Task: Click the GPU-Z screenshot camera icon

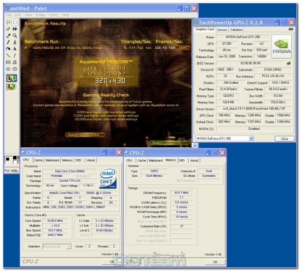Action: click(x=291, y=29)
